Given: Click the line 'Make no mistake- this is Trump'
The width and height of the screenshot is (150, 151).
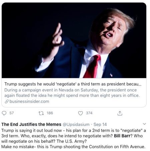Looking at the screenshot, I should click(x=73, y=147).
